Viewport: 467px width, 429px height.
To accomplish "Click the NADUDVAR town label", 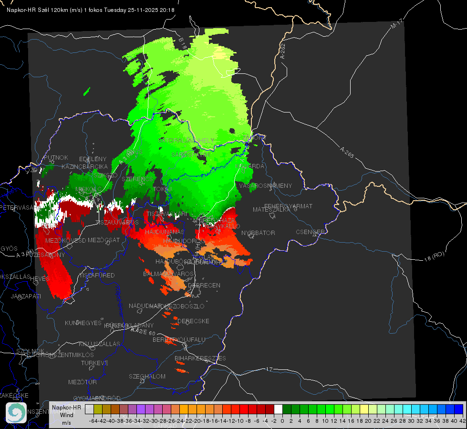I will pyautogui.click(x=145, y=306).
